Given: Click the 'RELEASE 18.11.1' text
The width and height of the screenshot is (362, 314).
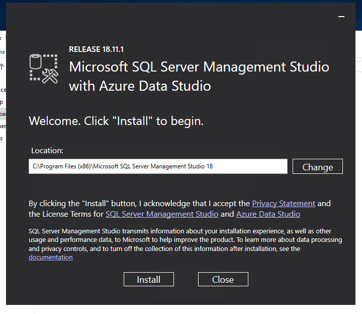Looking at the screenshot, I should pyautogui.click(x=96, y=49).
